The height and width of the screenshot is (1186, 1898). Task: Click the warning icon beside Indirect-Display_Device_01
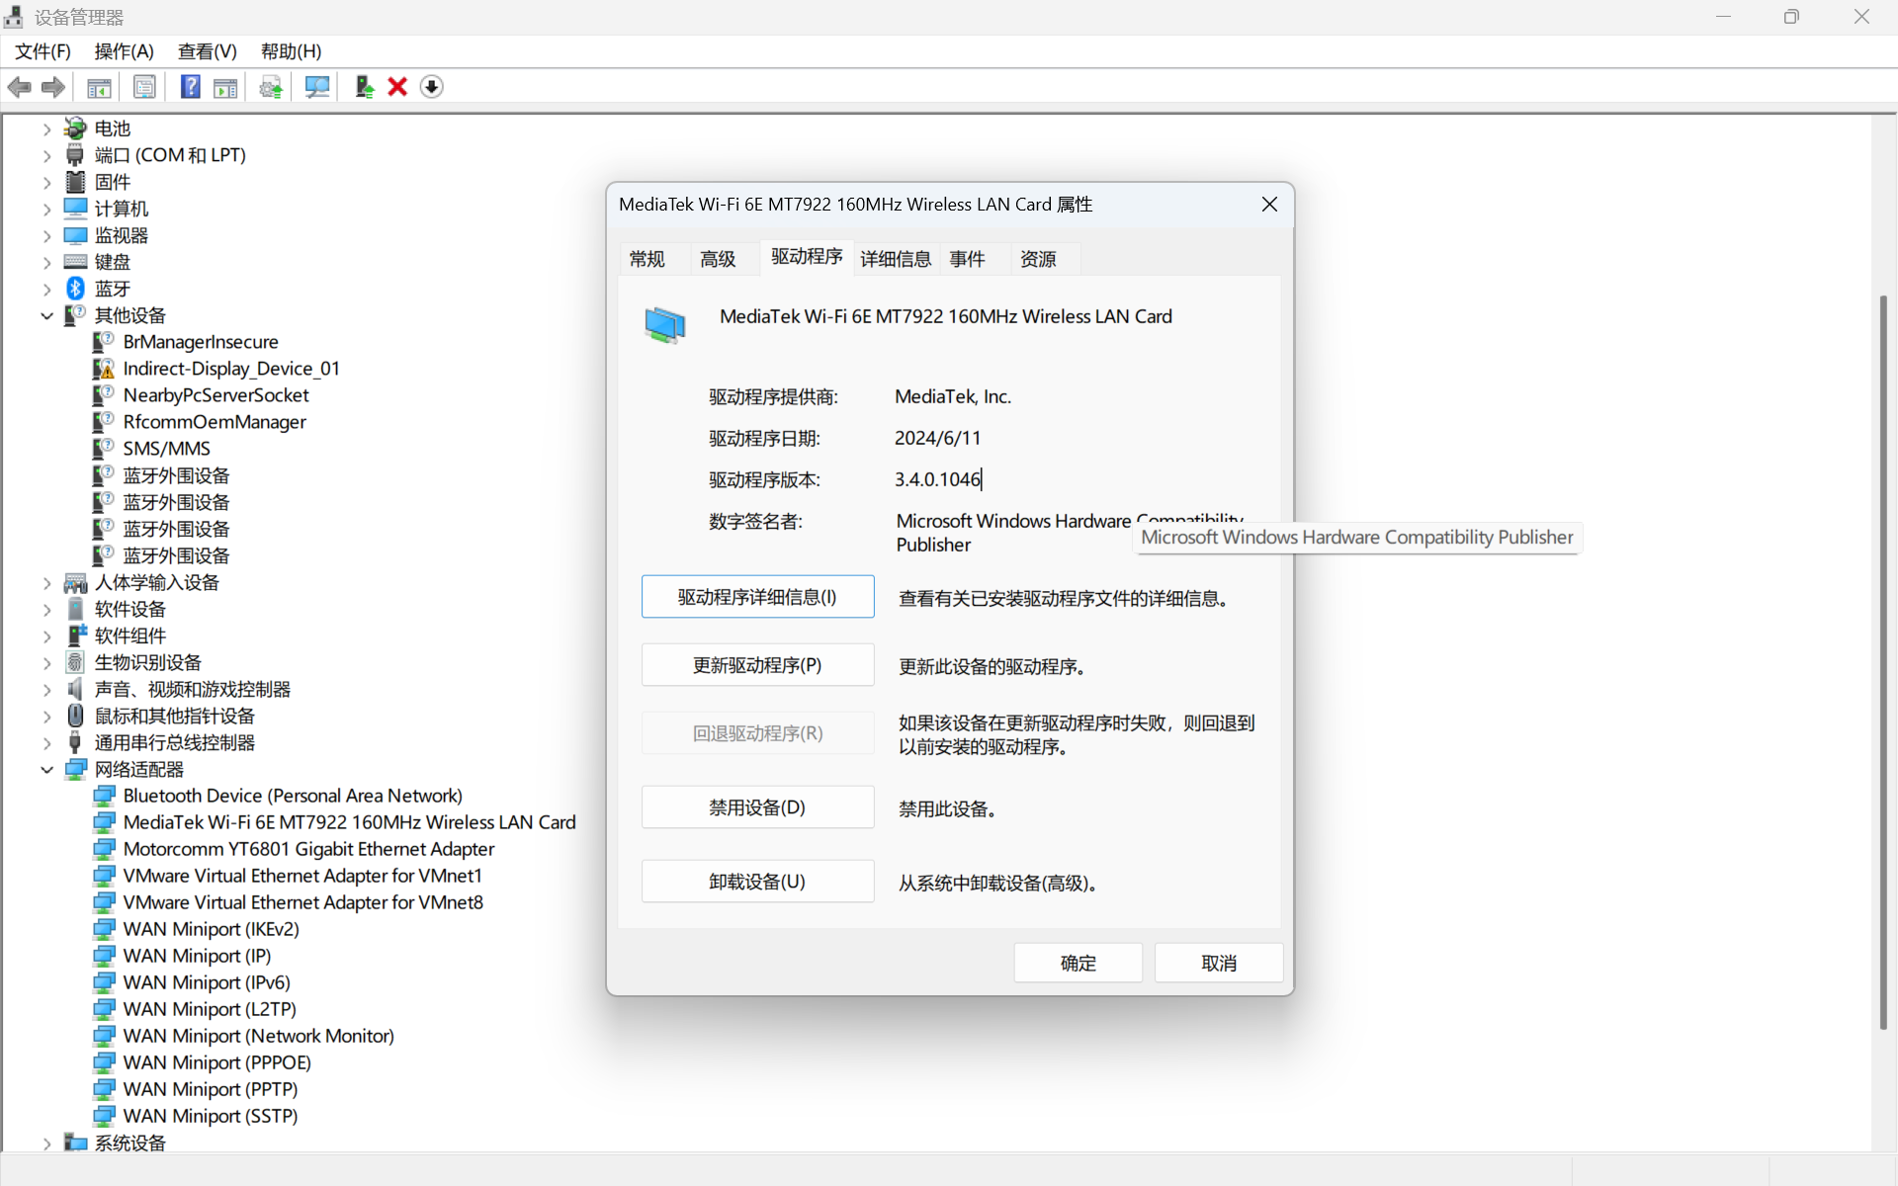[x=104, y=369]
